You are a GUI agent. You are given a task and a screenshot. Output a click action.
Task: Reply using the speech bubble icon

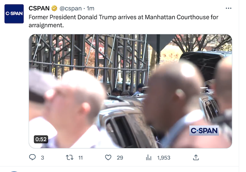click(33, 157)
